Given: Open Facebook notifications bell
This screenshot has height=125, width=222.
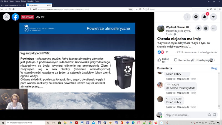Looking at the screenshot, I should coord(205,17).
